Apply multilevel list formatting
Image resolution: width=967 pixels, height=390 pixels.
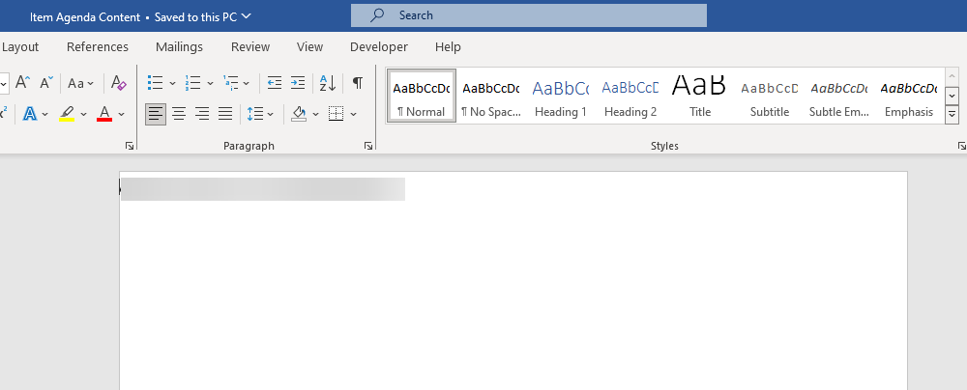231,83
